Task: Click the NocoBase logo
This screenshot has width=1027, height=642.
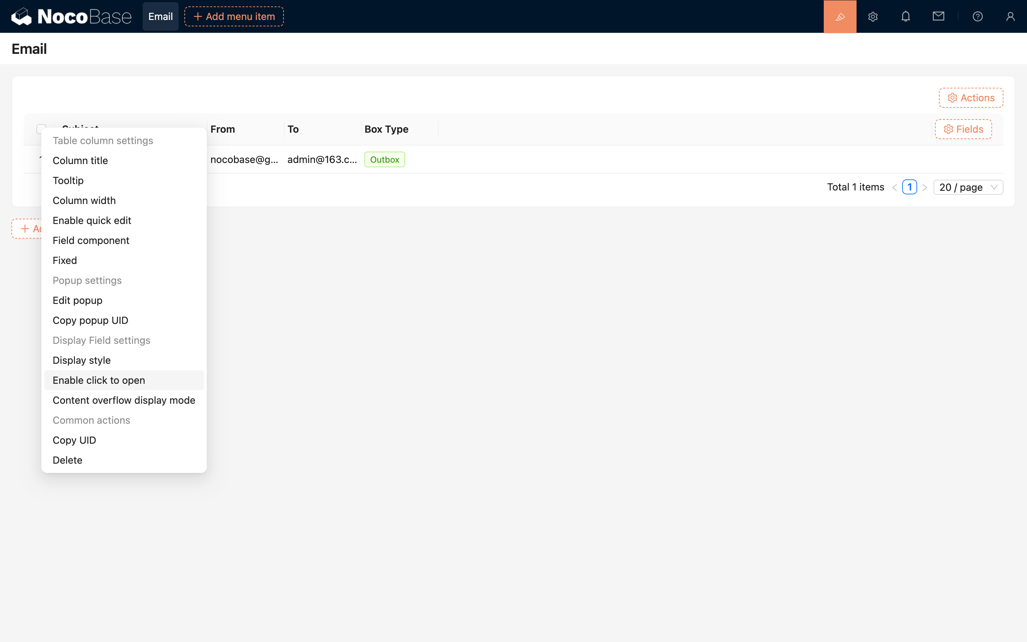Action: point(71,16)
